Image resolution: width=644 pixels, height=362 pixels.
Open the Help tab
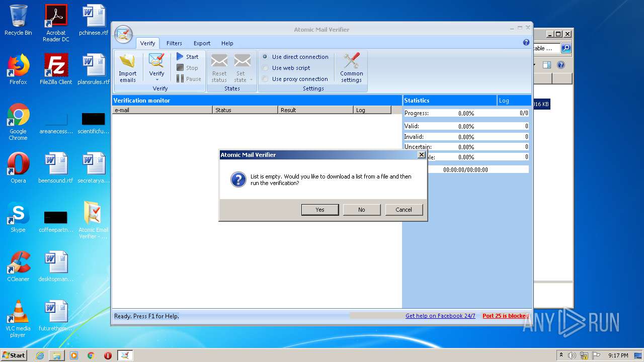[227, 43]
